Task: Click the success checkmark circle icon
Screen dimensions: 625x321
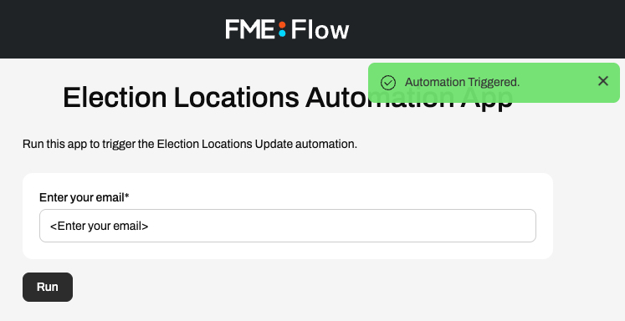Action: pyautogui.click(x=388, y=83)
